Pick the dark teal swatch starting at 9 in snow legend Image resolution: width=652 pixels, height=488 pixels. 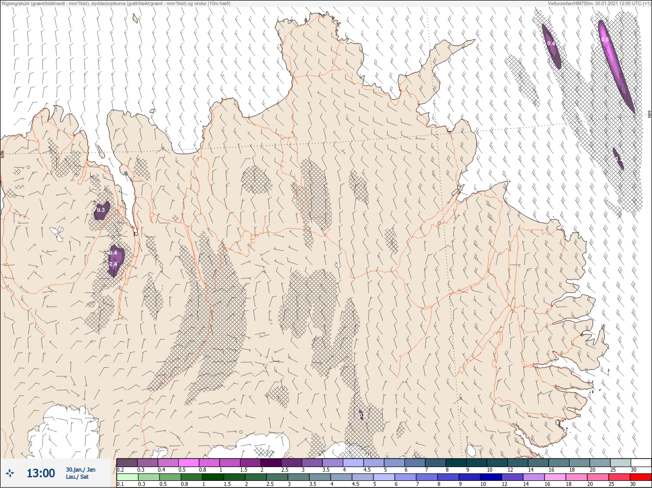coord(477,463)
